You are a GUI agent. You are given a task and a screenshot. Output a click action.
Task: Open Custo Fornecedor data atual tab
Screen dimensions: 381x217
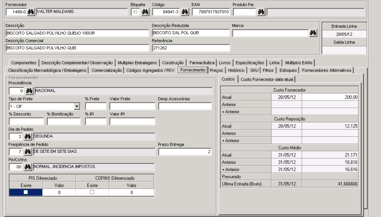coord(267,79)
